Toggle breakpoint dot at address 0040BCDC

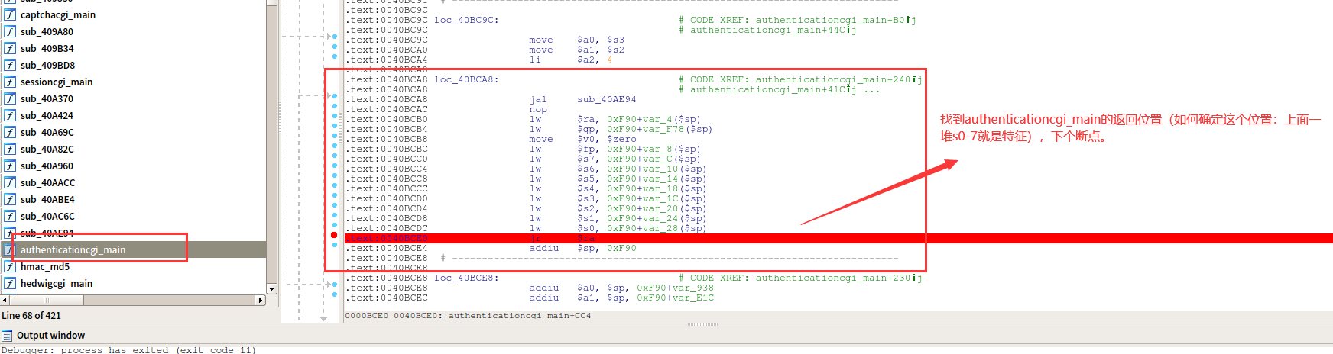(335, 225)
